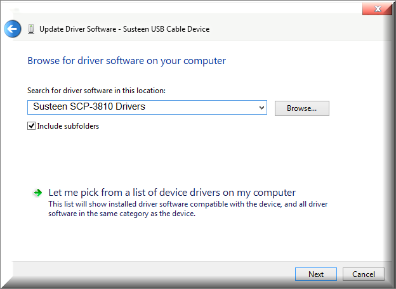Image resolution: width=396 pixels, height=289 pixels.
Task: Close the Update Driver Software window
Action: [x=377, y=9]
